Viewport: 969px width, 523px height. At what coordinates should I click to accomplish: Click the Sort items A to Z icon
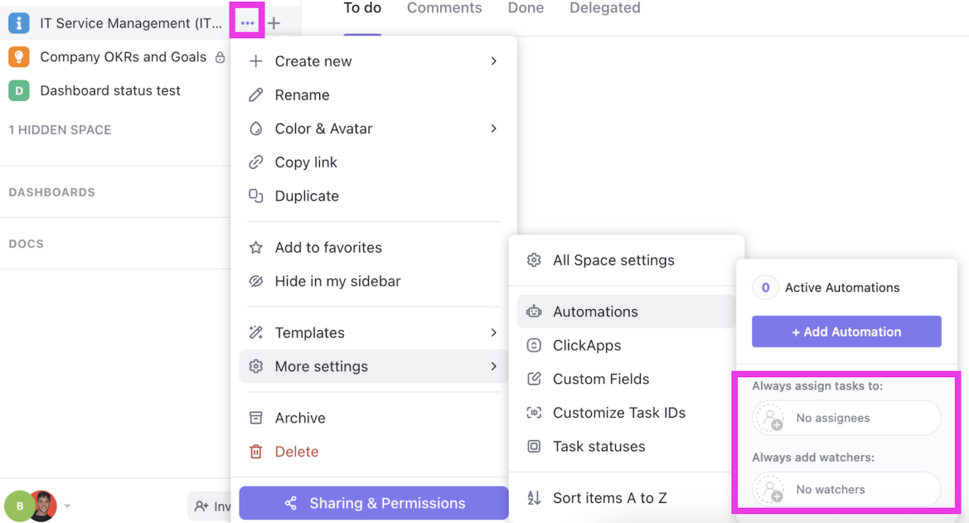(534, 497)
